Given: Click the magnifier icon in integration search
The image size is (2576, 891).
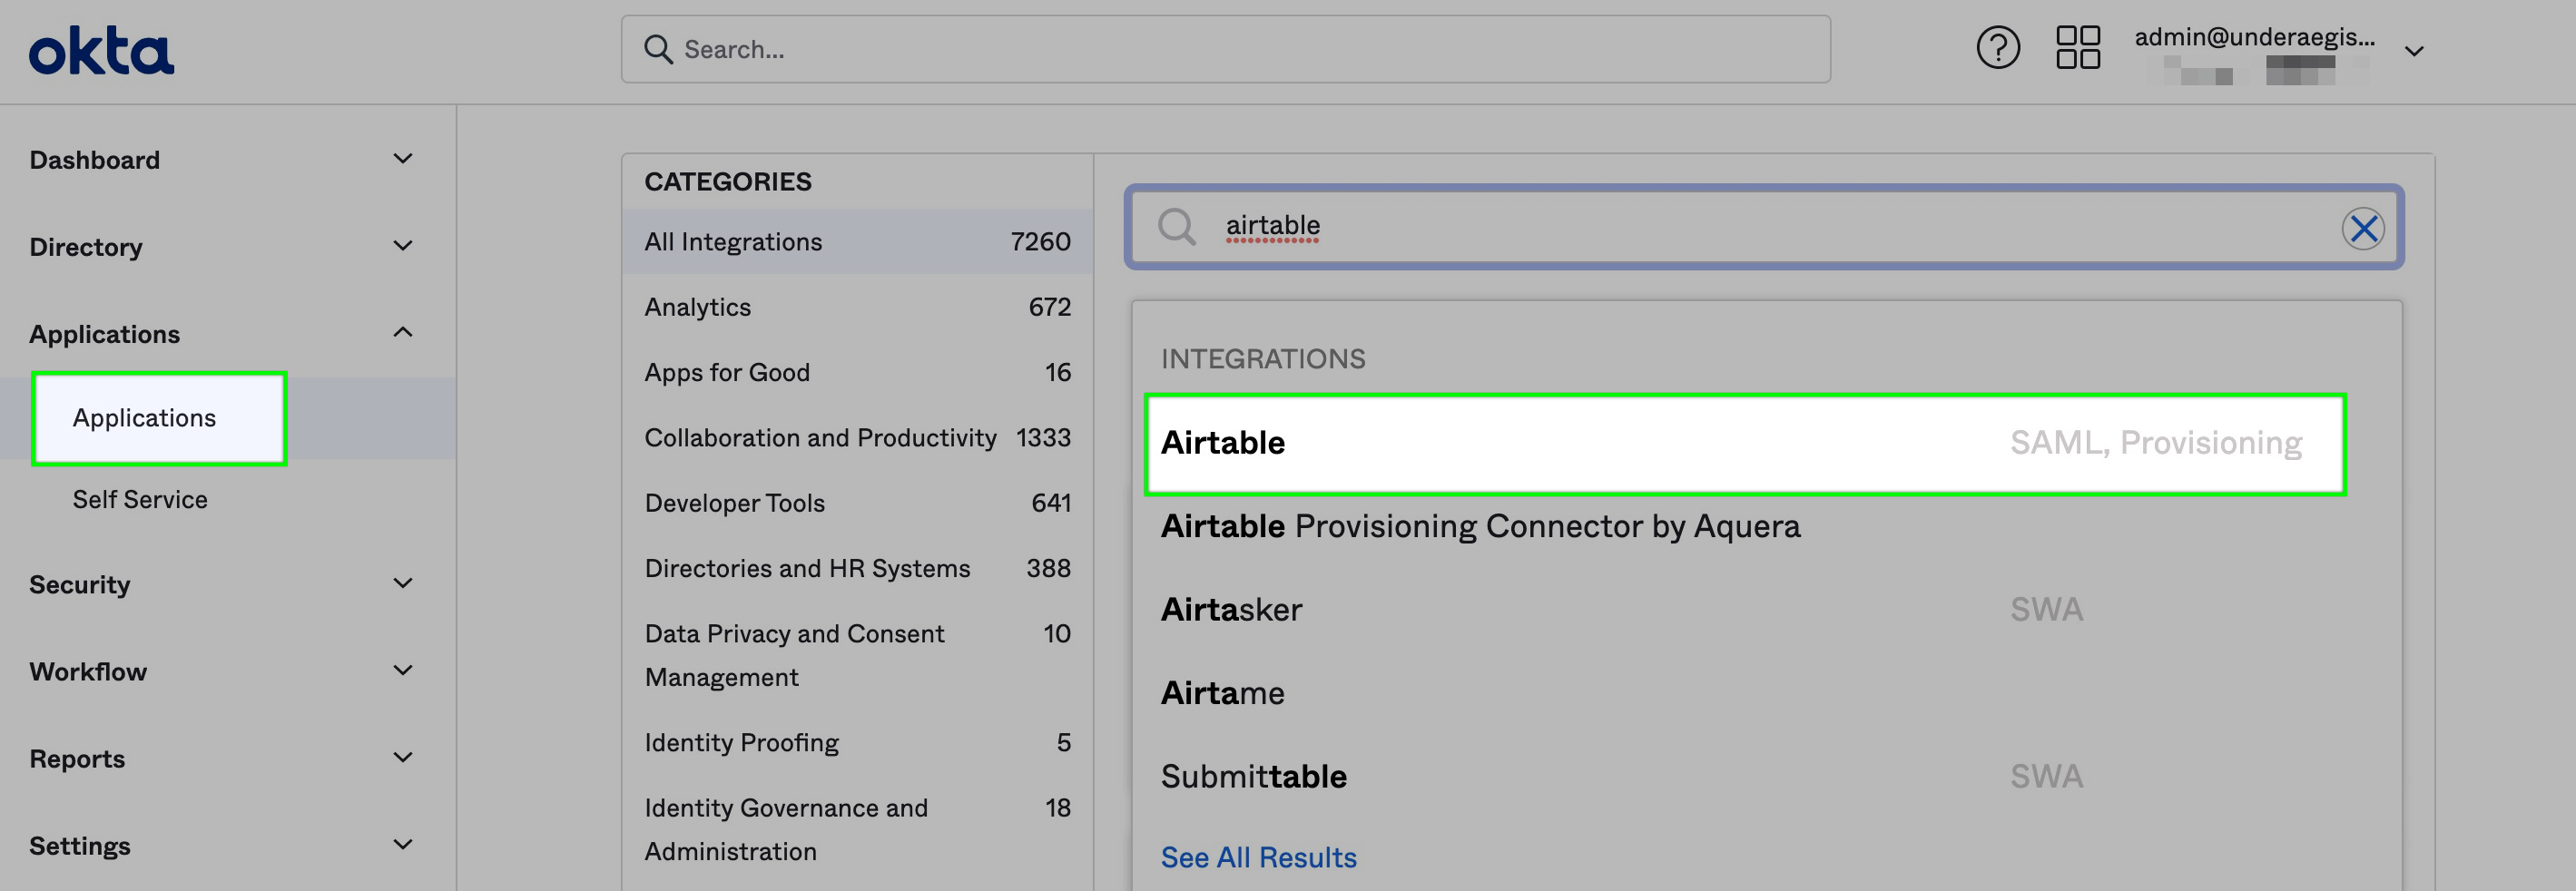Looking at the screenshot, I should (x=1177, y=227).
